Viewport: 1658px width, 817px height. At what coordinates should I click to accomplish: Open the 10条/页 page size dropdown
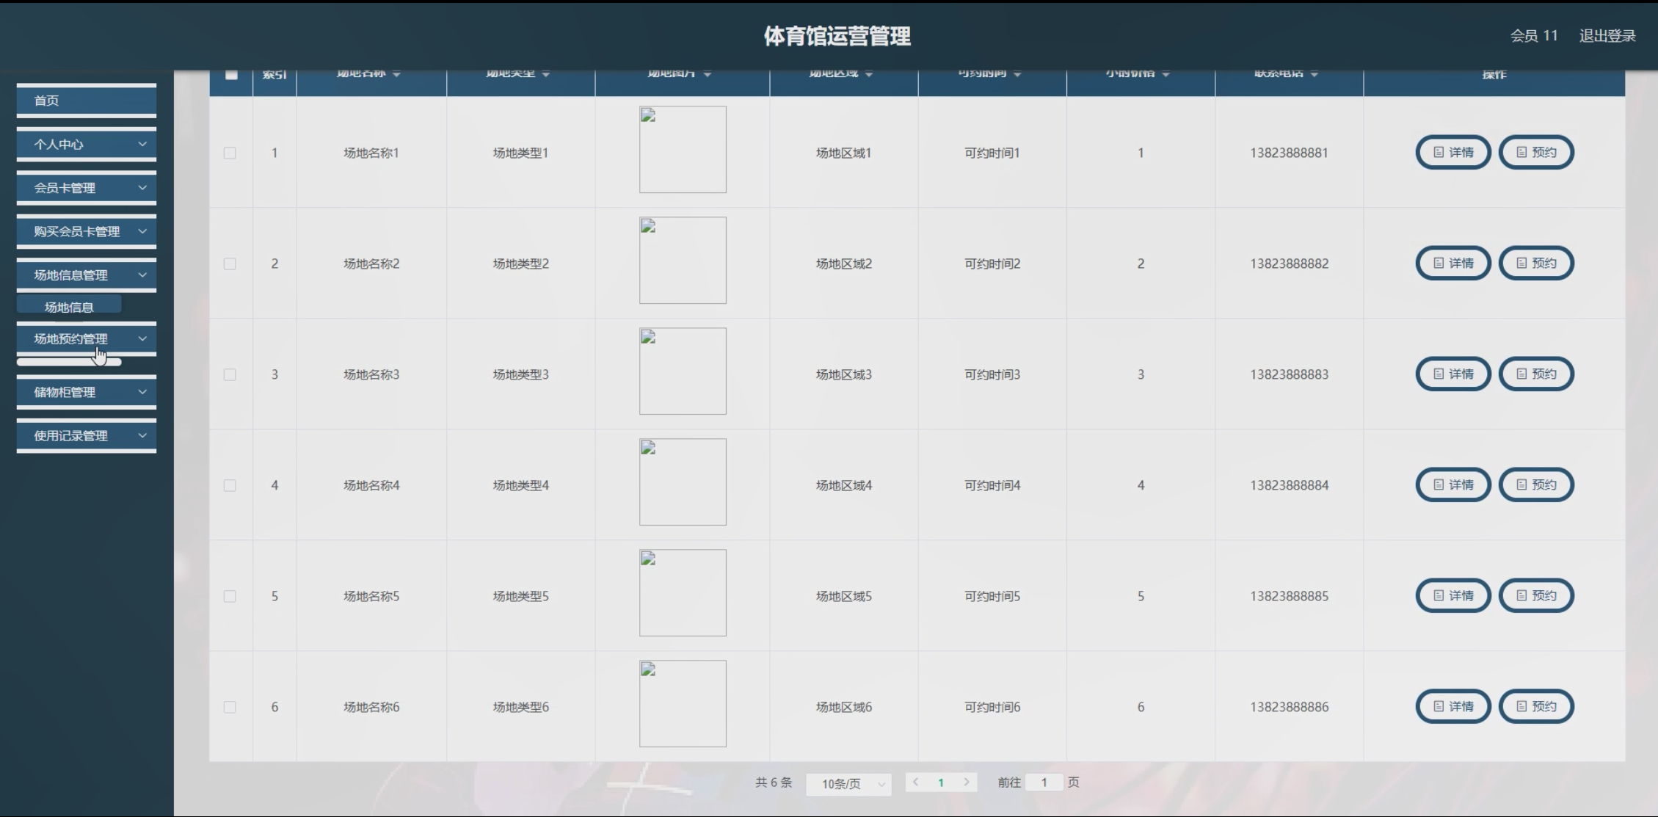pos(848,784)
